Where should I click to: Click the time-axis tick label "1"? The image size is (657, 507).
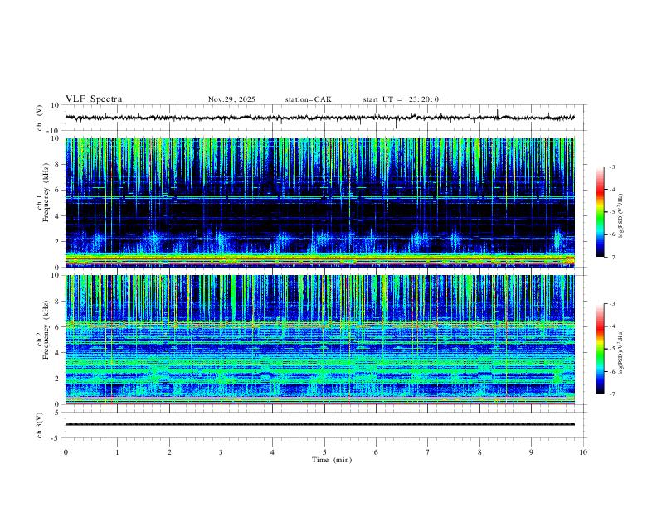click(x=117, y=452)
